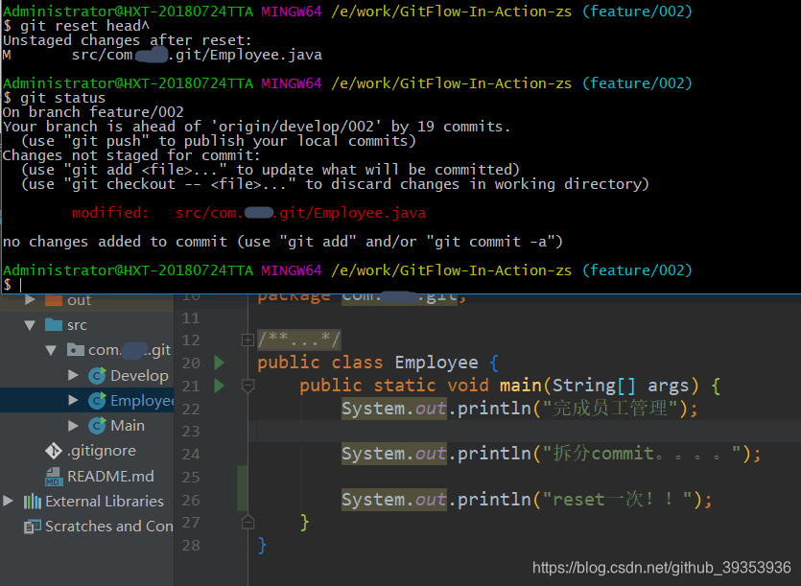
Task: Click the orange out folder icon
Action: (53, 300)
